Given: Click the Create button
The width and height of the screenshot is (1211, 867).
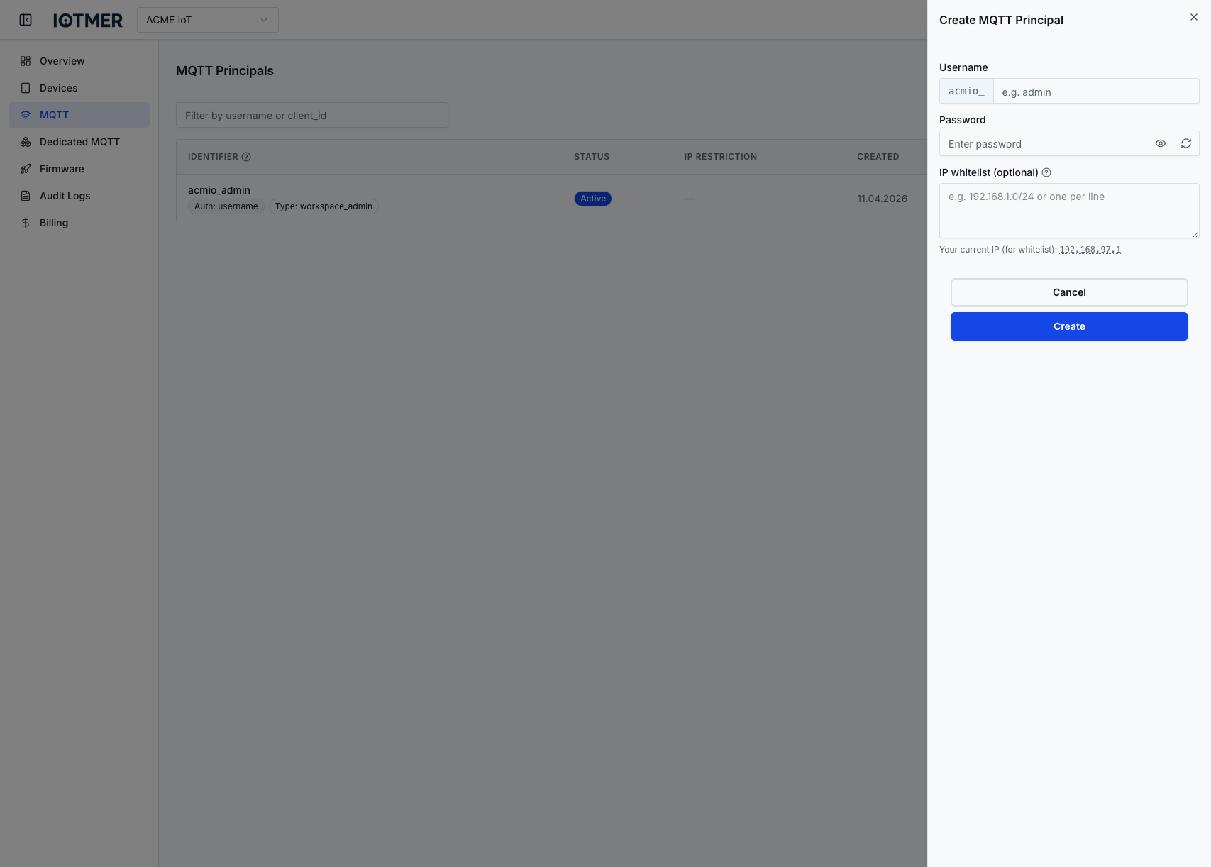Looking at the screenshot, I should tap(1068, 326).
